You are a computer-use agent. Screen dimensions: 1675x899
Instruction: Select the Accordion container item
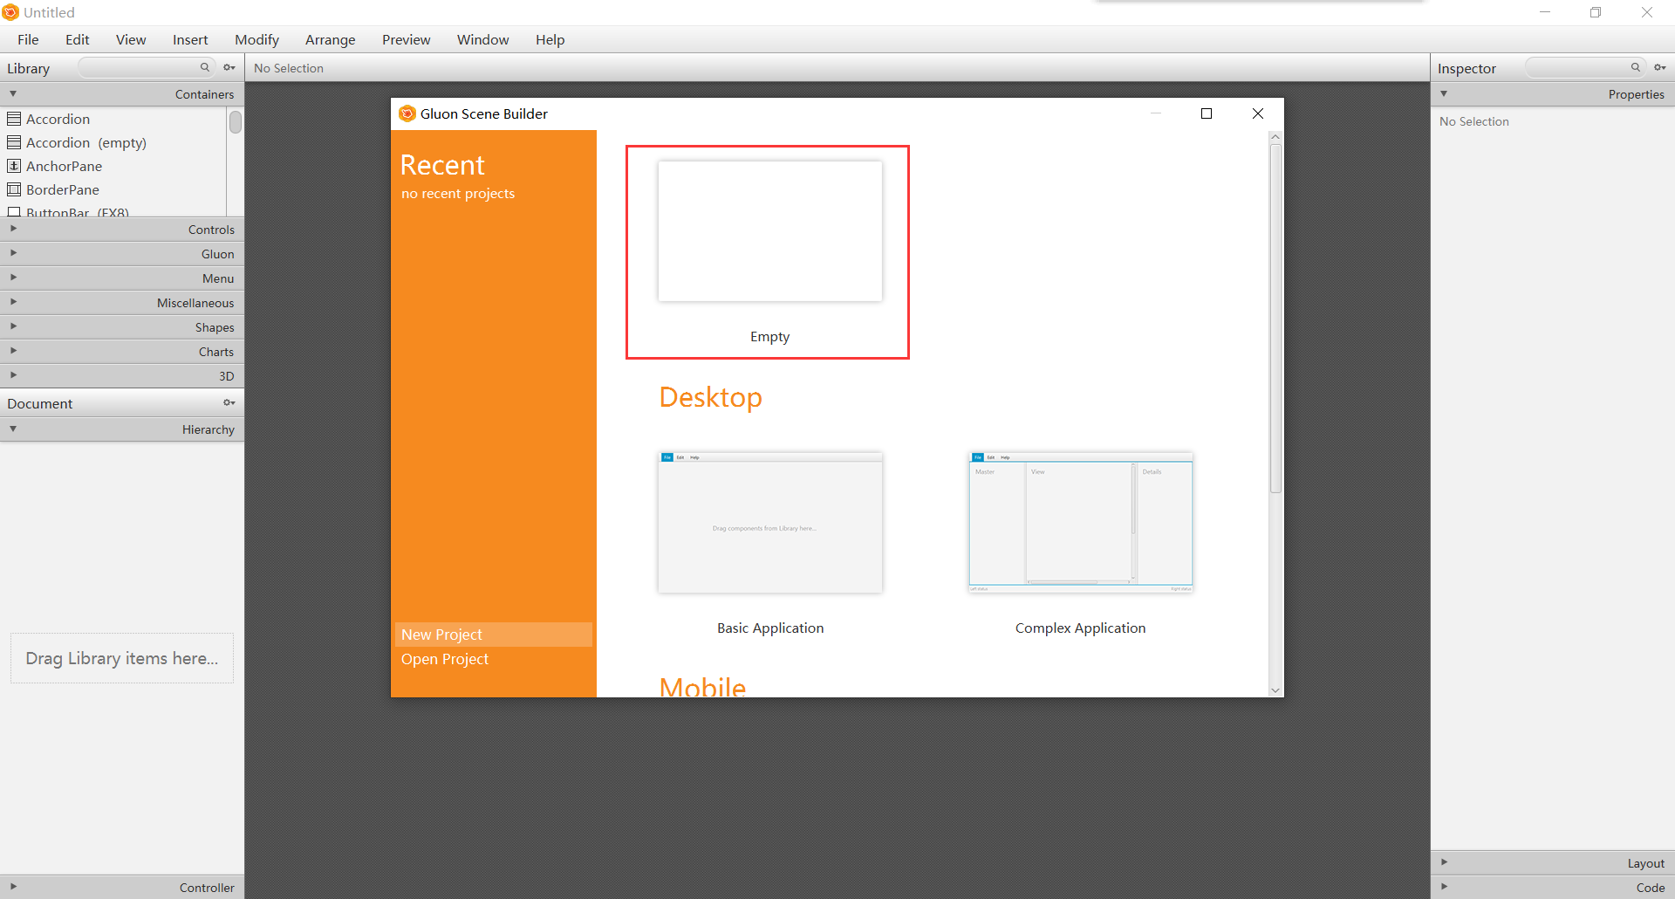coord(113,119)
